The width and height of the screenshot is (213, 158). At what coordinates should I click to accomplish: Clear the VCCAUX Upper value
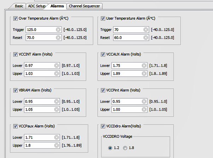(x=144, y=74)
